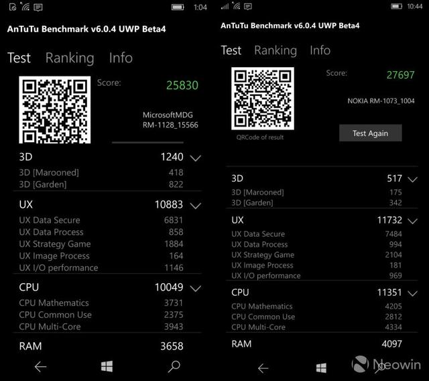Tap the battery icon on right phone
The height and width of the screenshot is (381, 429).
pyautogui.click(x=396, y=6)
